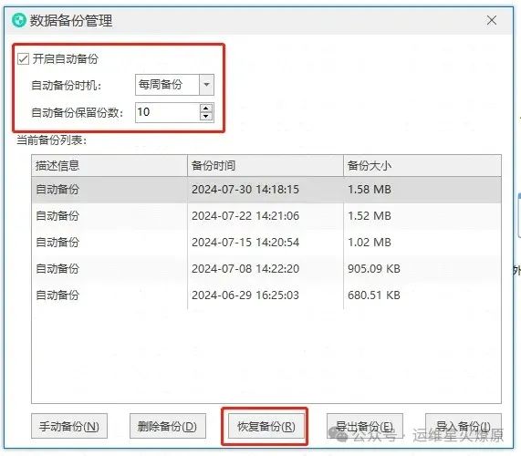This screenshot has height=456, width=521.
Task: Click the 删除备份(D) button
Action: tap(168, 426)
